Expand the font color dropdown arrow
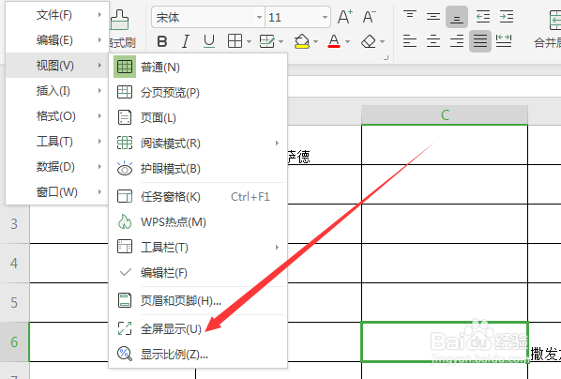Screen dimensions: 561x379 pyautogui.click(x=347, y=42)
